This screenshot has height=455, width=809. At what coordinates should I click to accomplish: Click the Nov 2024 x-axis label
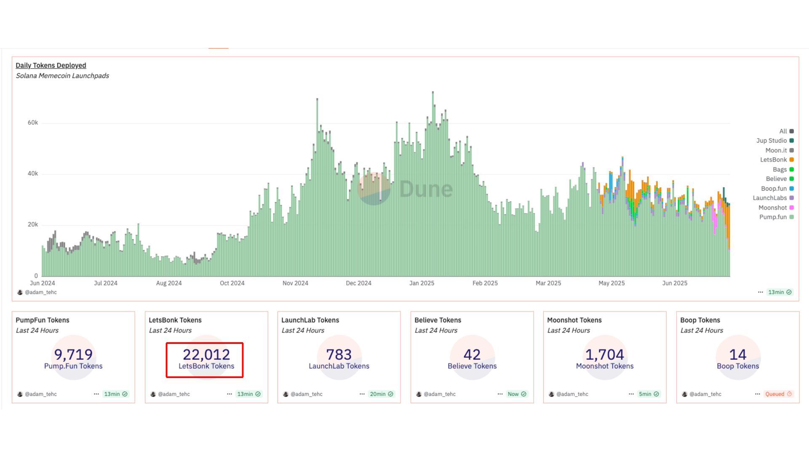tap(295, 283)
